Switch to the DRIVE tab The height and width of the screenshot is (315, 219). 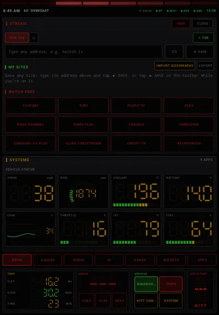(x=17, y=260)
